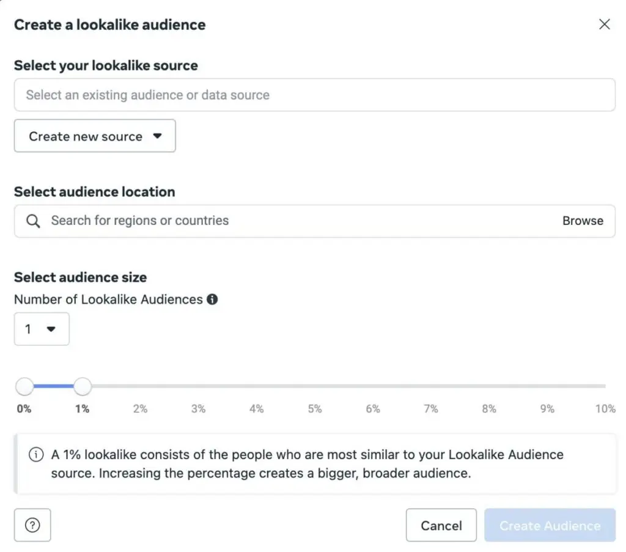626x552 pixels.
Task: Click the search magnifier icon in location field
Action: tap(34, 221)
